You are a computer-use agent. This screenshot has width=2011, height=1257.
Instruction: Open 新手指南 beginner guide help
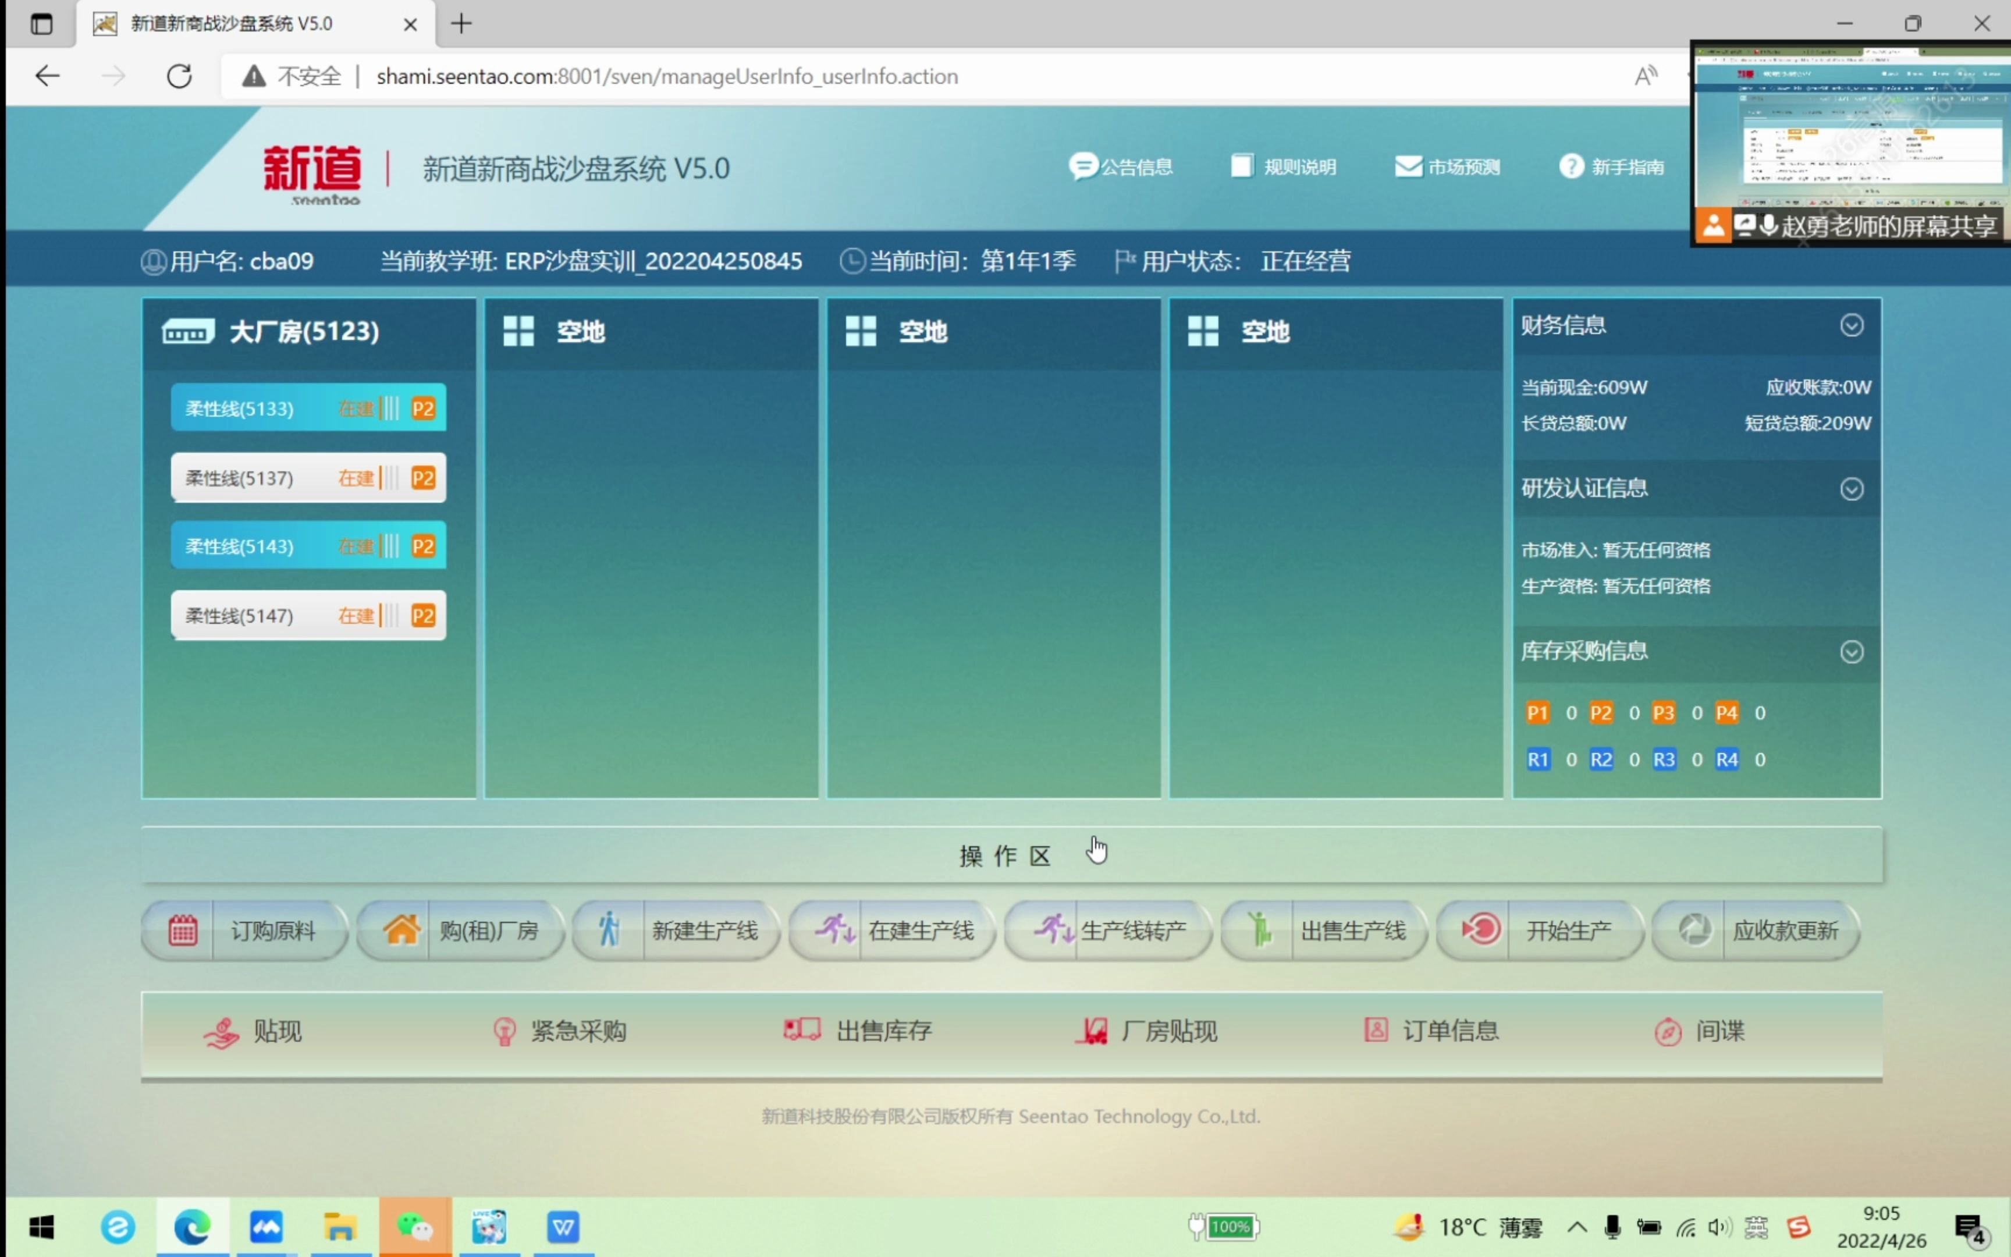point(1611,167)
